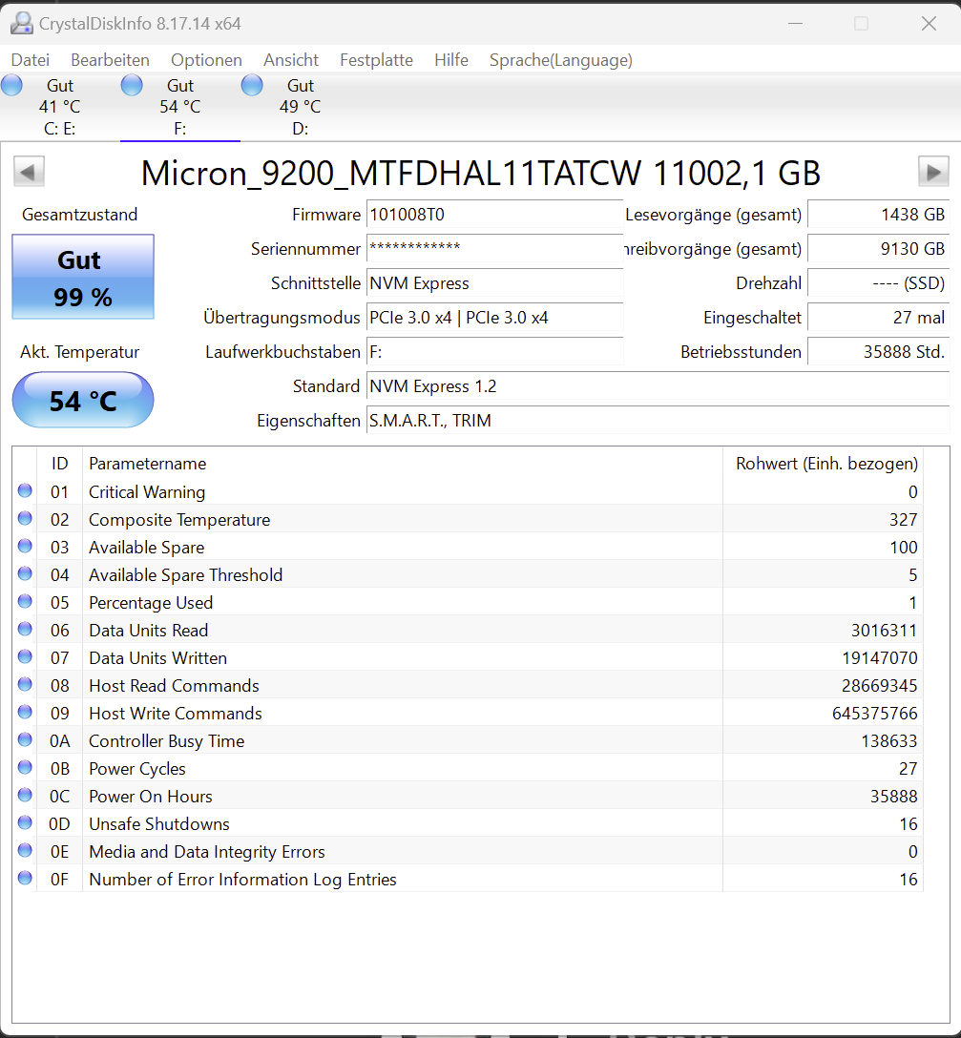
Task: Click the Schreibvorgänge value 9130 GB
Action: (878, 249)
